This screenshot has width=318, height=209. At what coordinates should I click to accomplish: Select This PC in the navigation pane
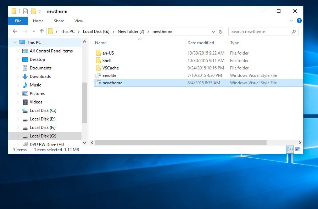coord(34,43)
